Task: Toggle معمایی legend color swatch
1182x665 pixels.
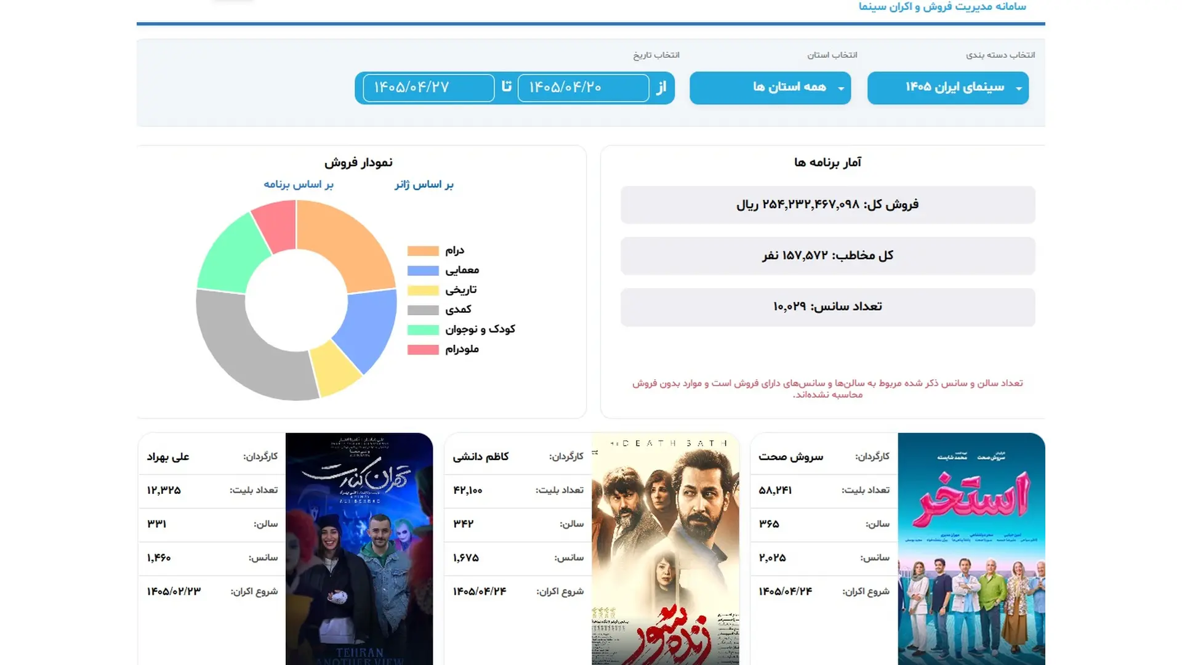Action: [x=423, y=270]
